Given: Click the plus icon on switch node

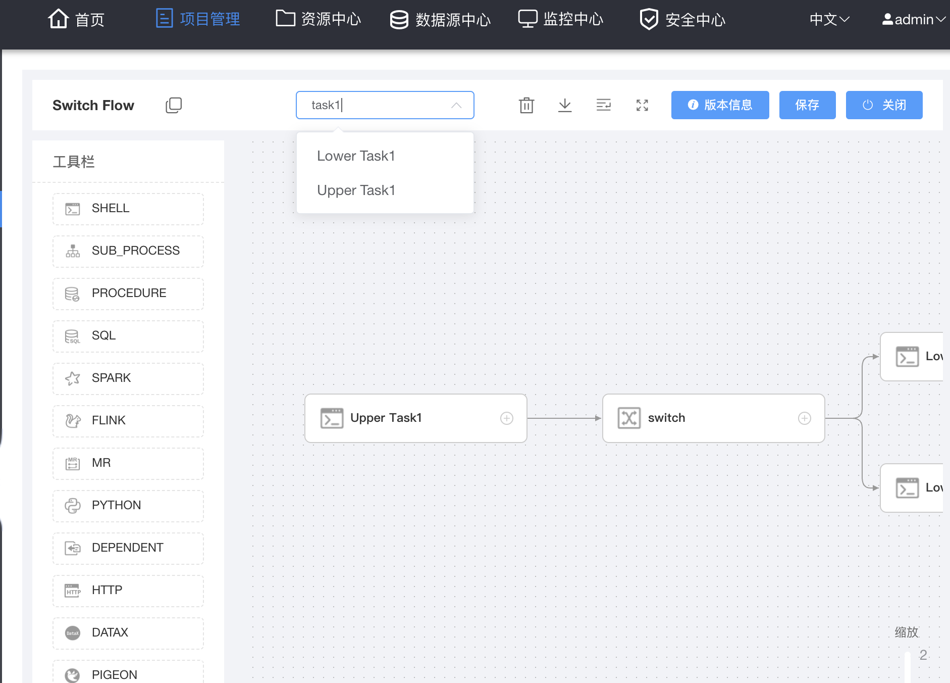Looking at the screenshot, I should [x=805, y=418].
